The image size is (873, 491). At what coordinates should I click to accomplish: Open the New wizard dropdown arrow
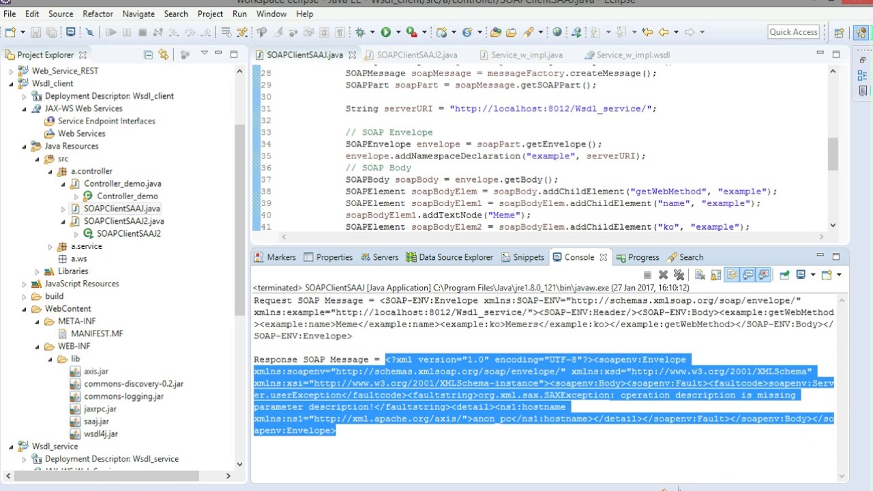point(23,32)
